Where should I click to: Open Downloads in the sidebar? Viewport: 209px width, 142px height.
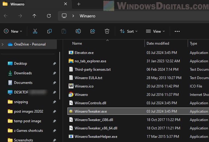pos(23,73)
